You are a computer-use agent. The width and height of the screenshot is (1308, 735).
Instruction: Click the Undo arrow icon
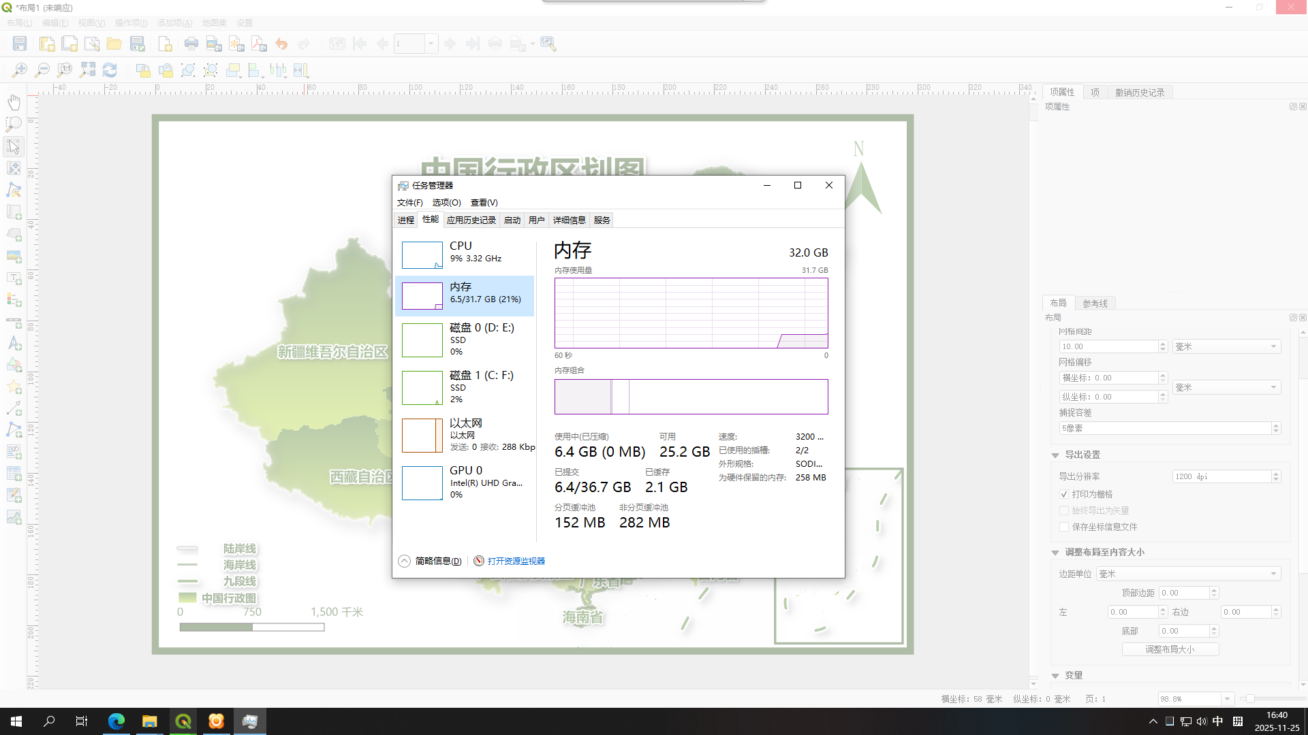tap(281, 44)
